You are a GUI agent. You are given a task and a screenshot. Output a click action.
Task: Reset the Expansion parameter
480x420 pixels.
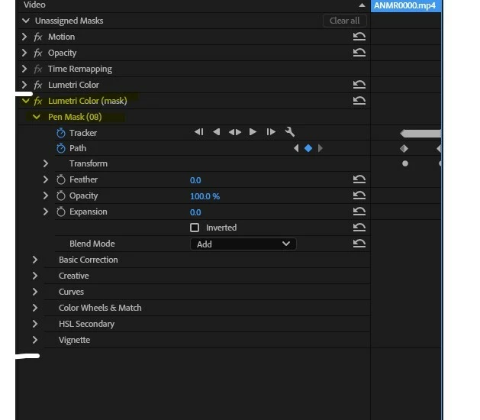359,211
